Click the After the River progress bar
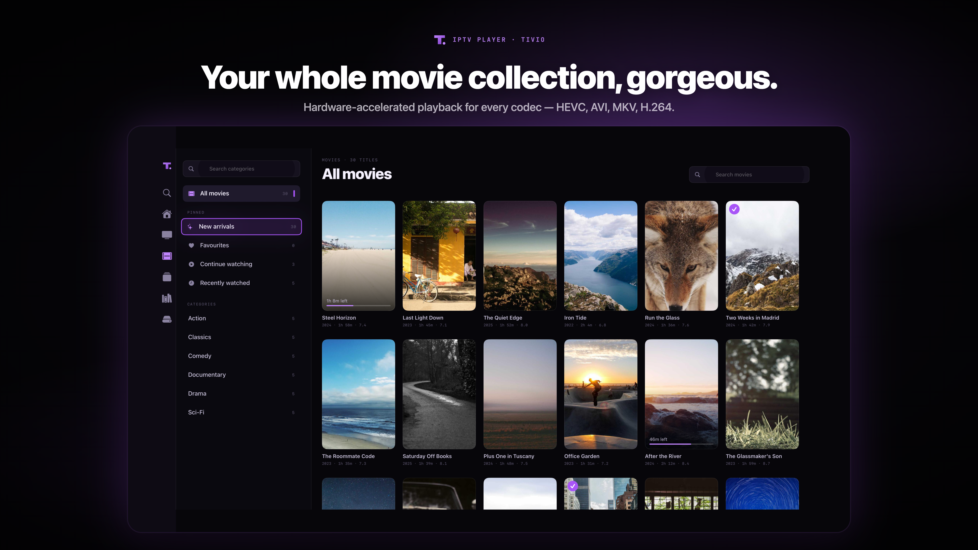 [681, 444]
